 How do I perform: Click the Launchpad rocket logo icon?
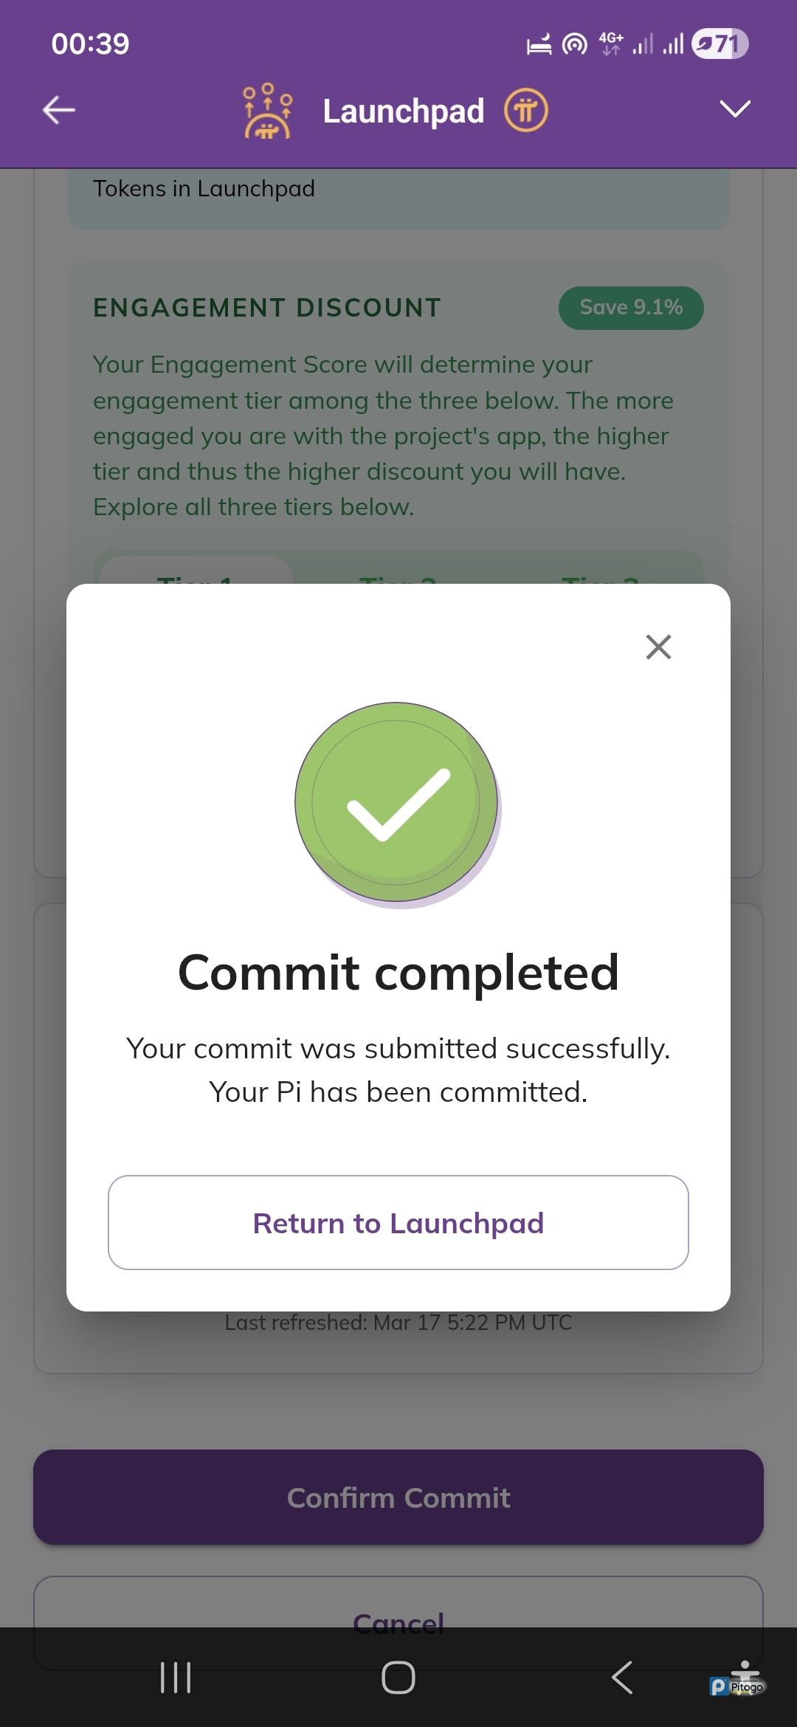[267, 111]
